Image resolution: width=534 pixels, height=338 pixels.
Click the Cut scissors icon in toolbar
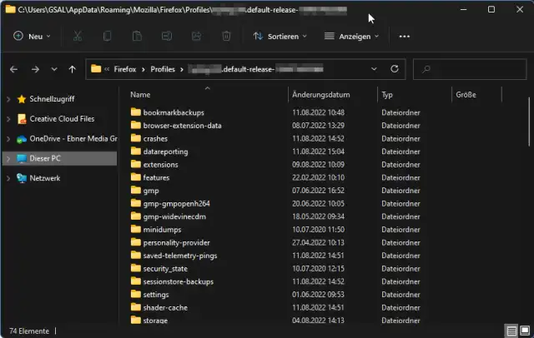(78, 37)
